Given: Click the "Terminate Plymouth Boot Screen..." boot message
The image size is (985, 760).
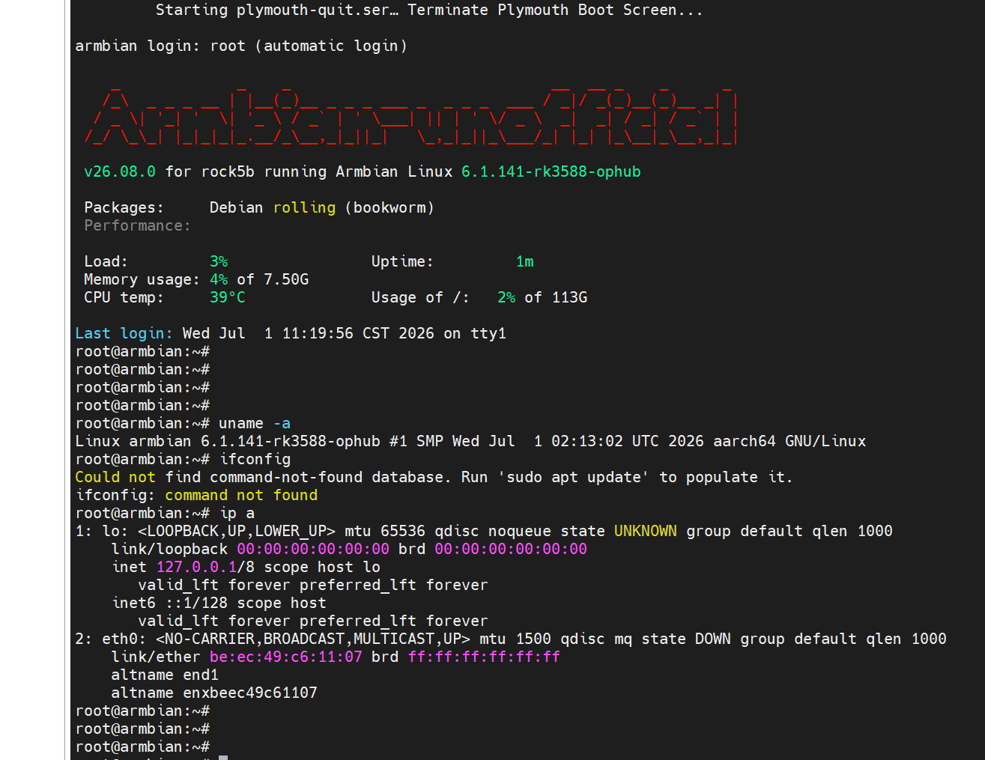Looking at the screenshot, I should point(555,10).
